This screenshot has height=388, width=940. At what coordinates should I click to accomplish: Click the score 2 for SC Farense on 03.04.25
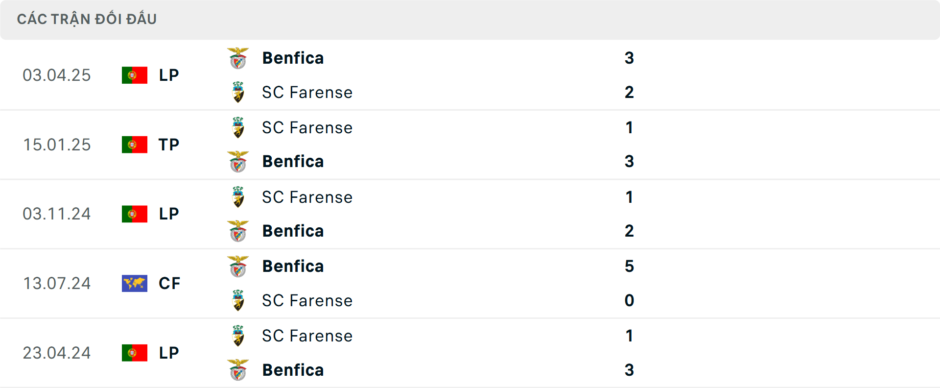tap(630, 92)
